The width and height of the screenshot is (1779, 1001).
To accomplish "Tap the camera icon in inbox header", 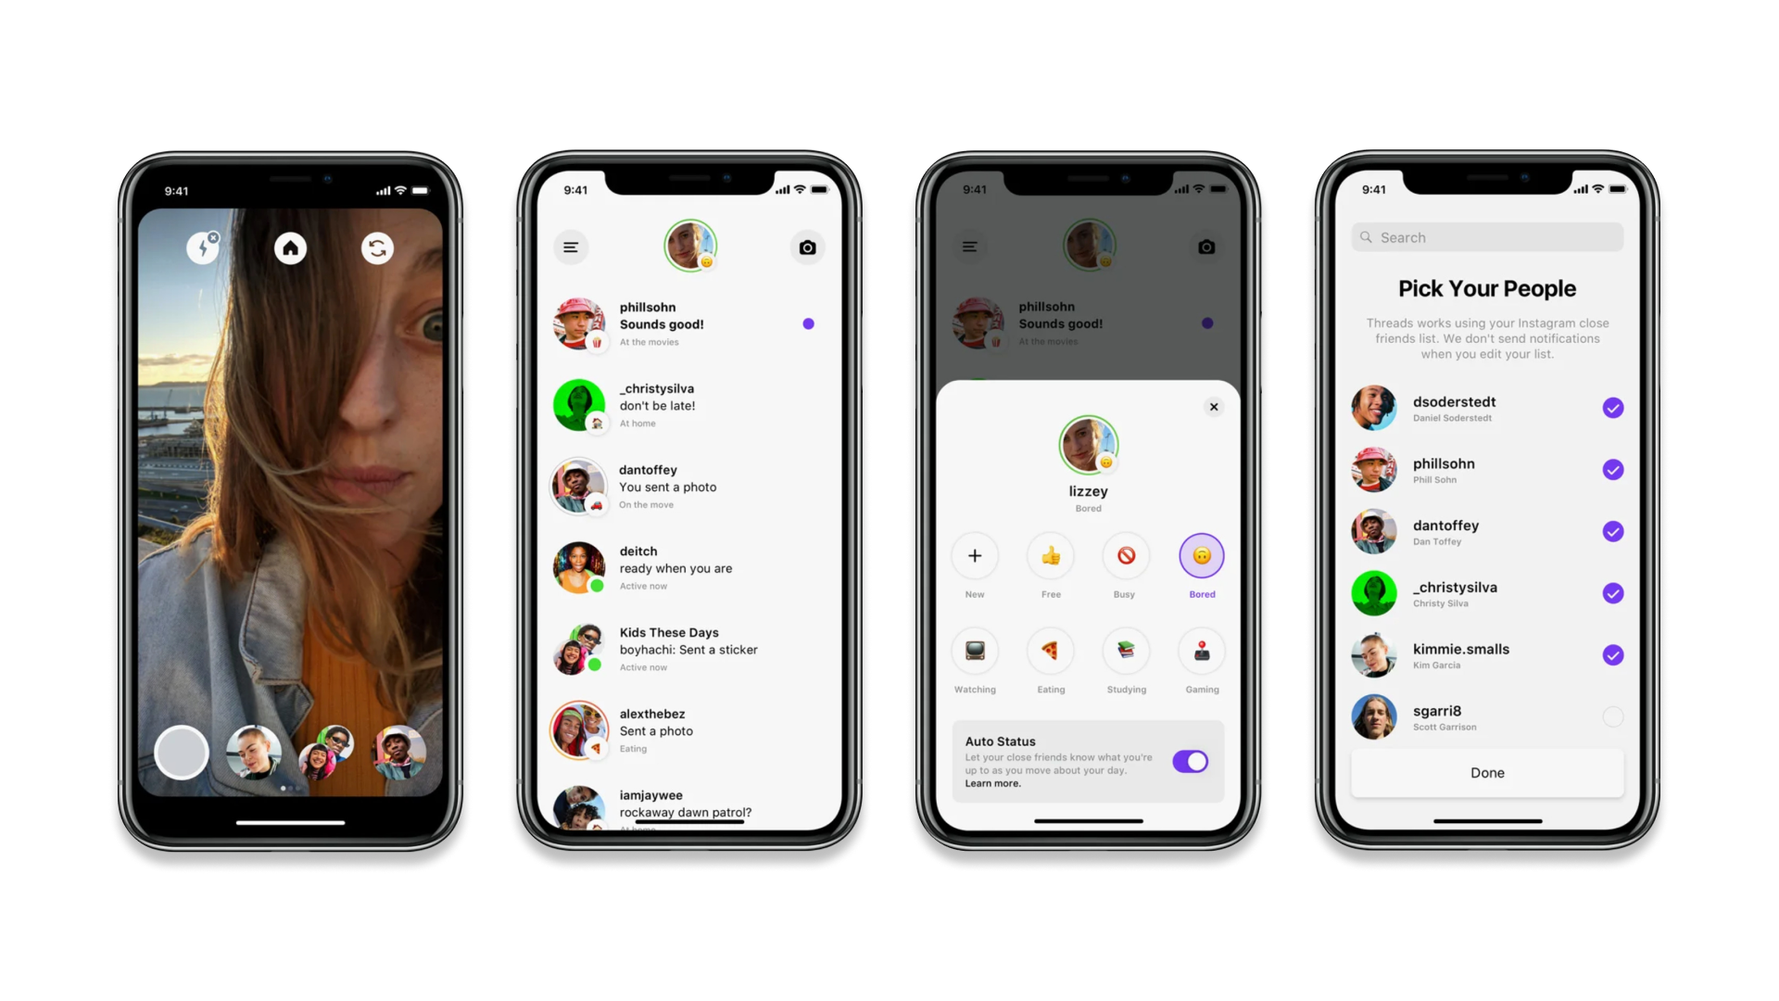I will coord(806,247).
